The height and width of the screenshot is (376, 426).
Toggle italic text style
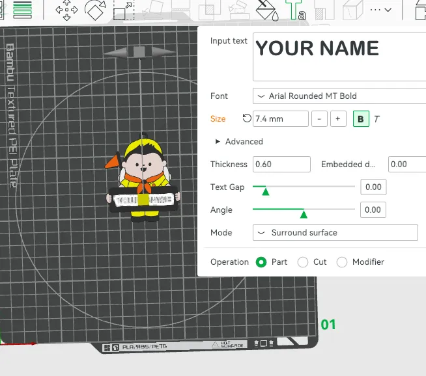pos(376,119)
